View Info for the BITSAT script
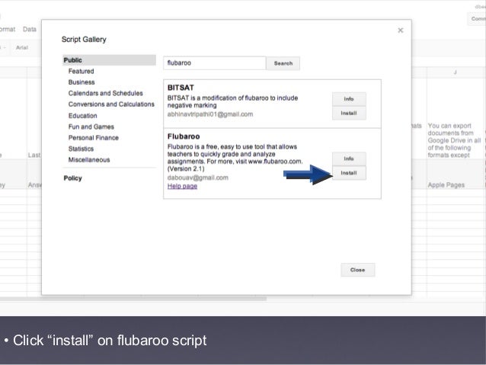 click(349, 99)
